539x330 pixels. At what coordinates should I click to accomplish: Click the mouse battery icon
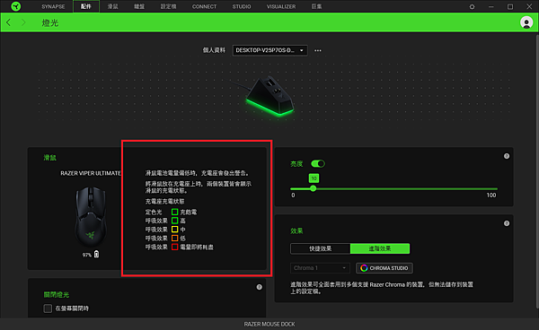97,254
